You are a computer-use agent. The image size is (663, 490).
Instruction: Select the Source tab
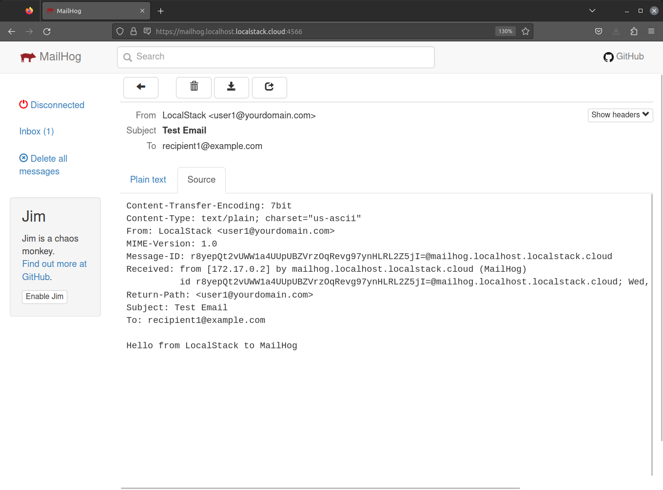[201, 180]
